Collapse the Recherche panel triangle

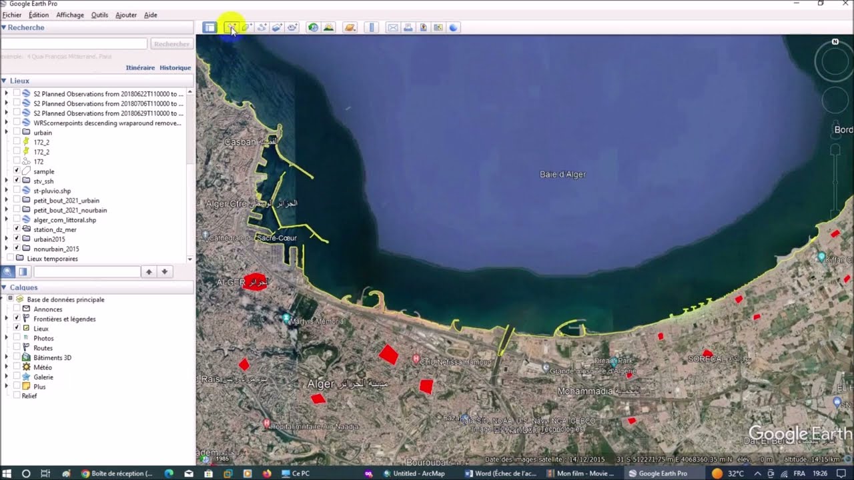(x=4, y=27)
